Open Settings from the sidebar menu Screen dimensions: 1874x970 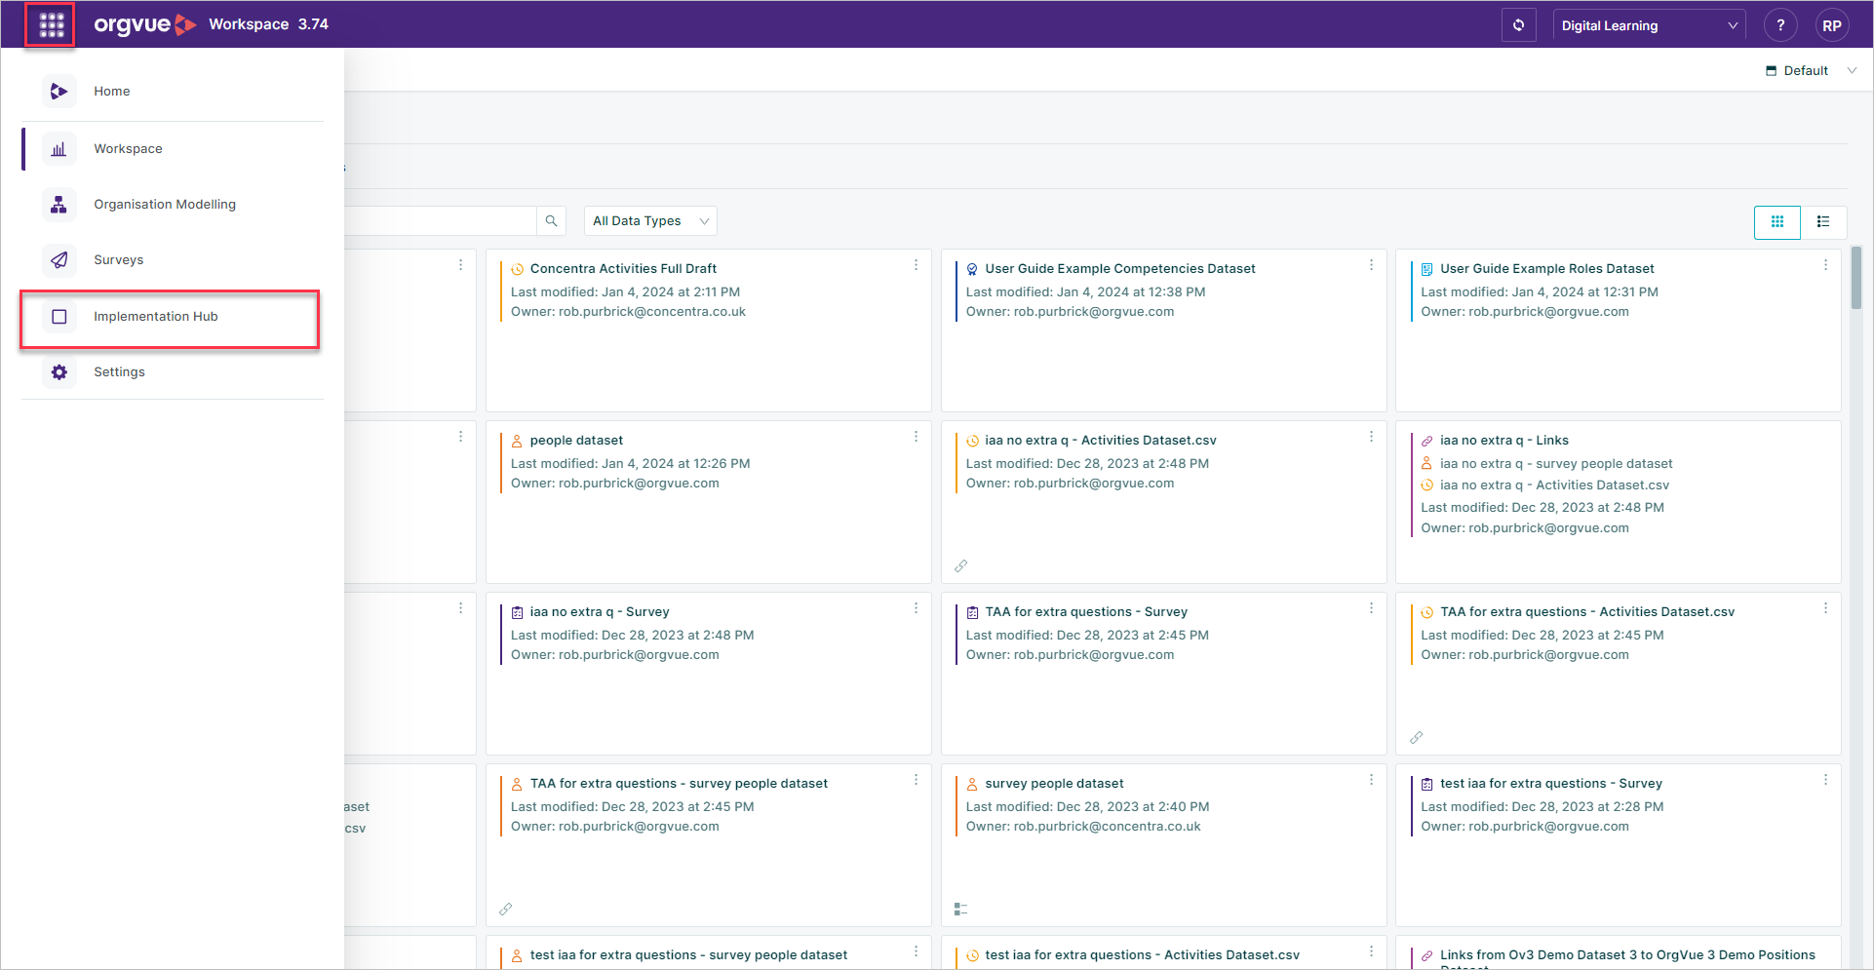119,371
